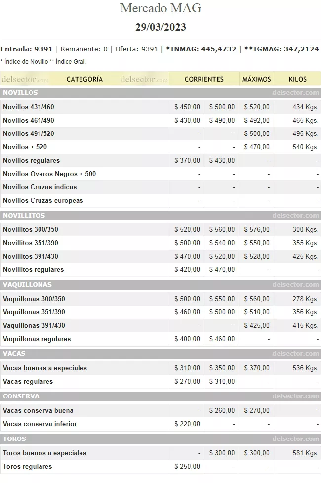Select the TOROS section header
Screen dimensions: 321x483
point(15,439)
